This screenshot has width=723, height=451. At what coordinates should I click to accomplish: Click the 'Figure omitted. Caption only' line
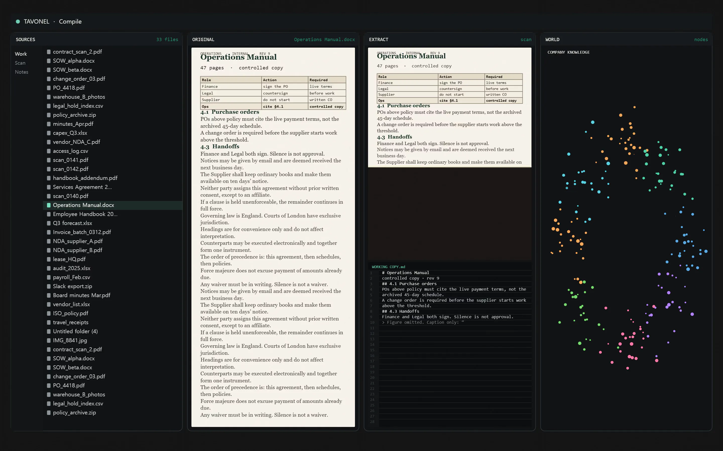(423, 322)
